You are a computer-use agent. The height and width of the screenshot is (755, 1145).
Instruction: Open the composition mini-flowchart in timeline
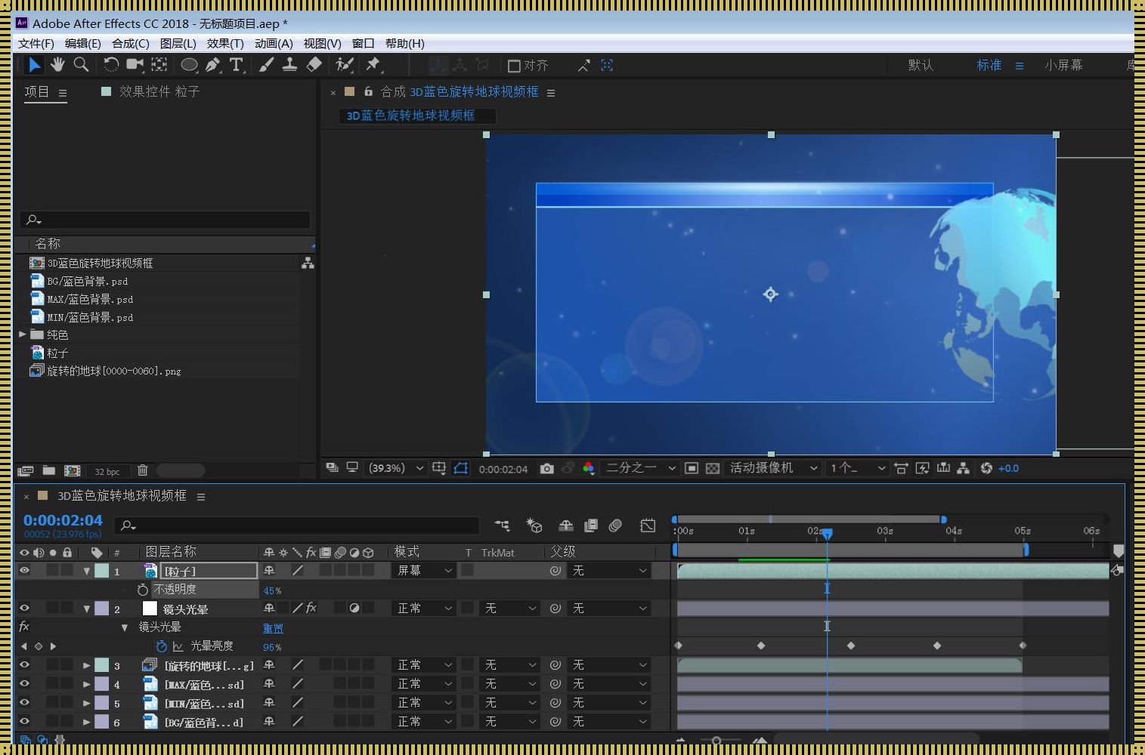[502, 525]
